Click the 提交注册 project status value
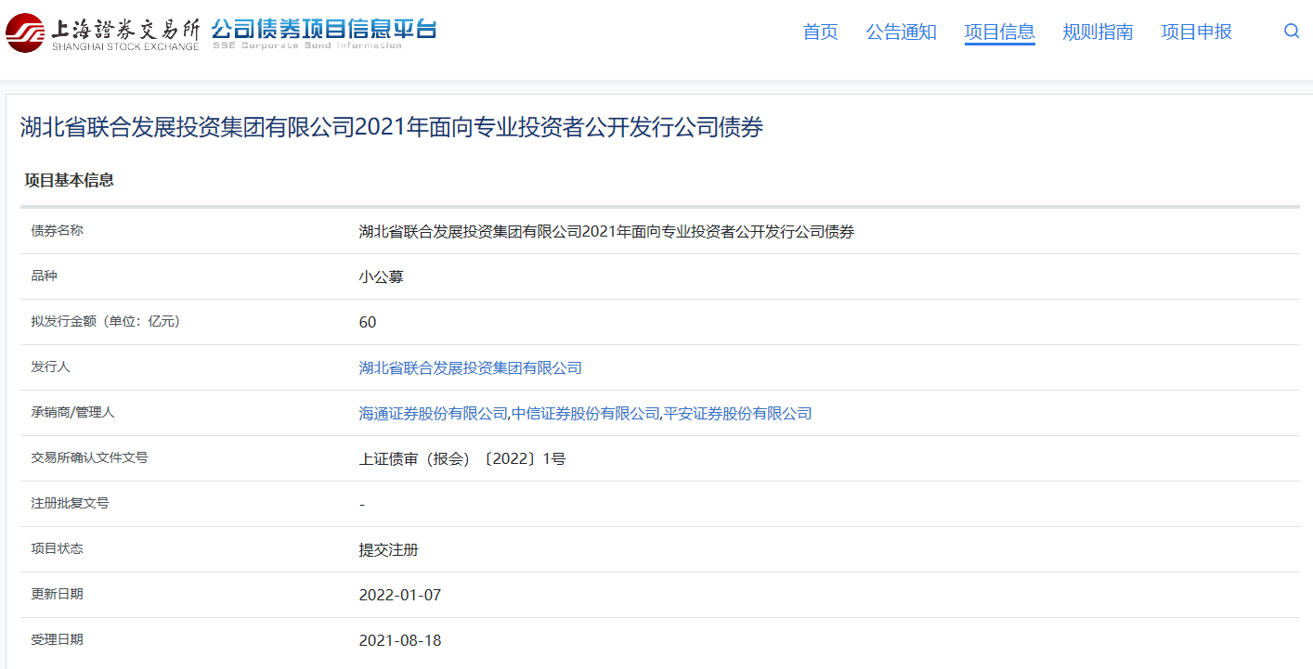 point(388,550)
